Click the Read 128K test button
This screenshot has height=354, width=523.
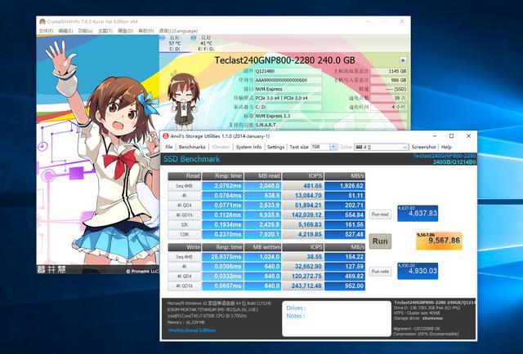click(x=185, y=234)
